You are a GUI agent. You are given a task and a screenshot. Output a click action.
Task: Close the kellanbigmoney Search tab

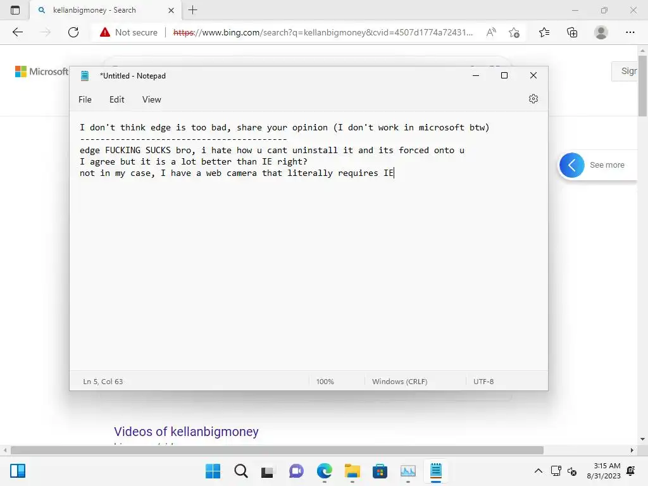171,10
